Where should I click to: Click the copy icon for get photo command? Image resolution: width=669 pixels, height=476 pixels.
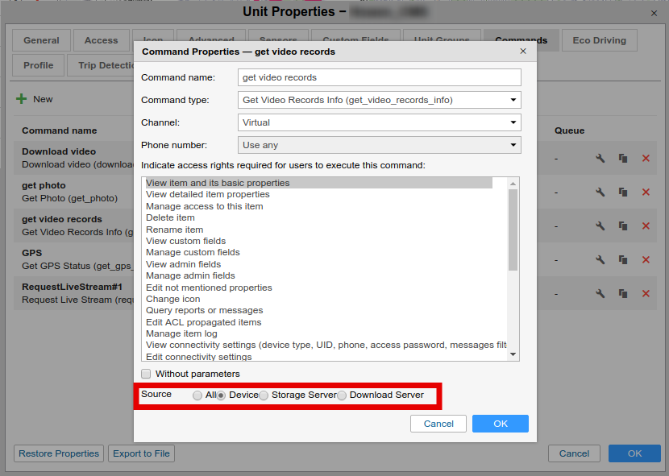623,192
